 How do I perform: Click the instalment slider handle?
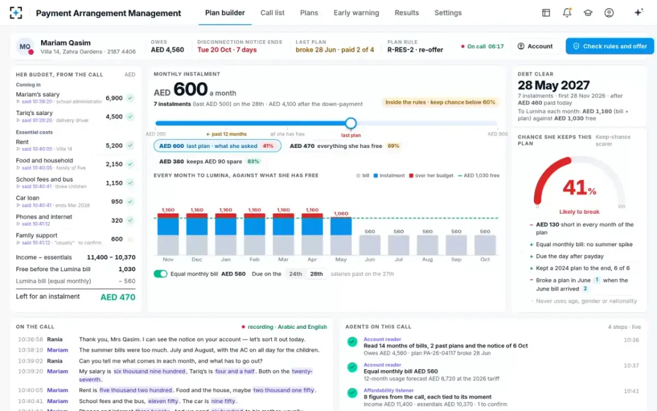351,123
